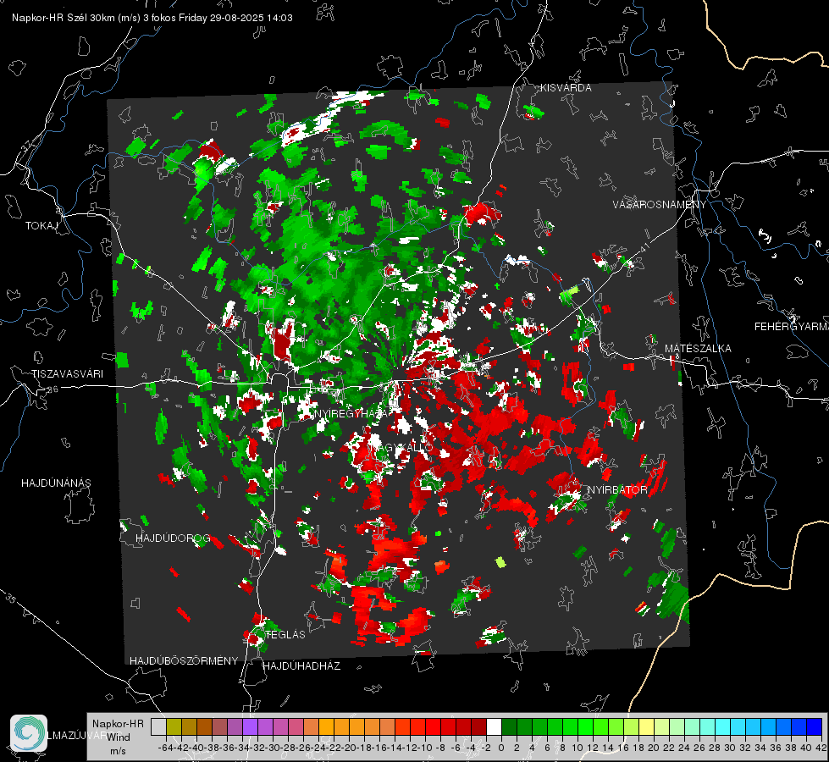The image size is (829, 762).
Task: Click the KISVÁRDA town label
Action: pyautogui.click(x=566, y=88)
